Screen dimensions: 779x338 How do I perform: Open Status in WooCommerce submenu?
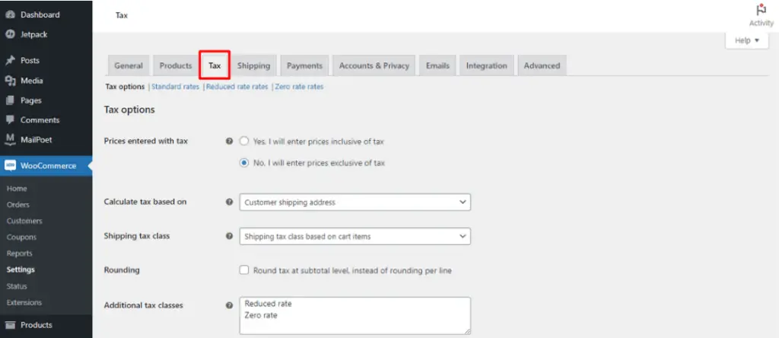(17, 286)
